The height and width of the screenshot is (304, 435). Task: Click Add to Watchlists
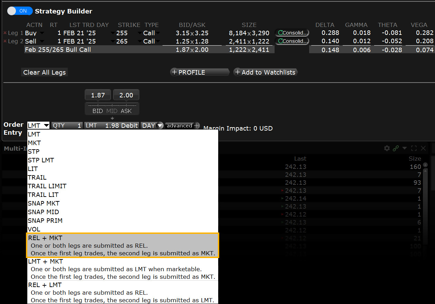pos(266,72)
